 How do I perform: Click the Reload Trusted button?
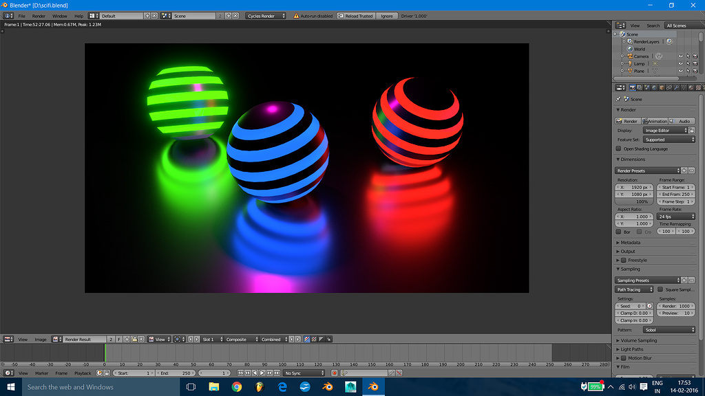point(356,16)
